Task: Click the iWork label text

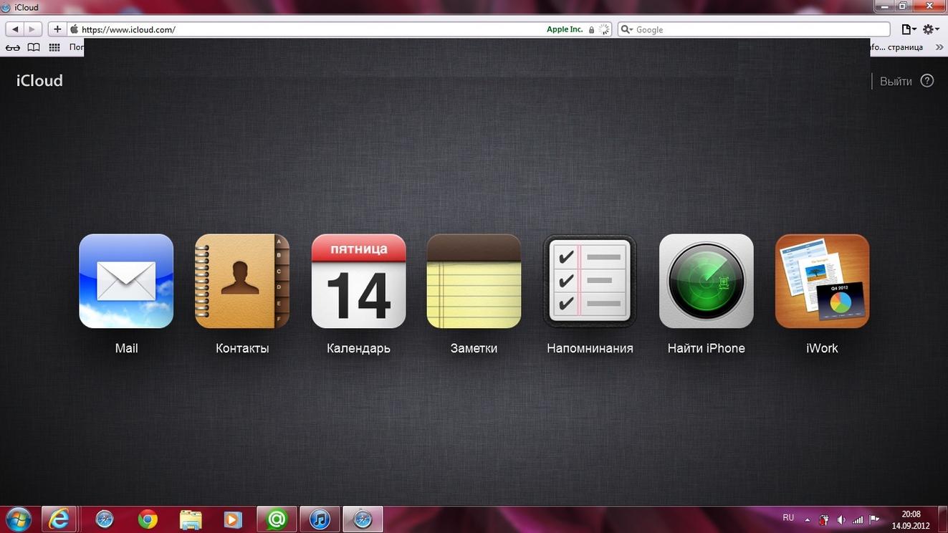Action: point(822,348)
